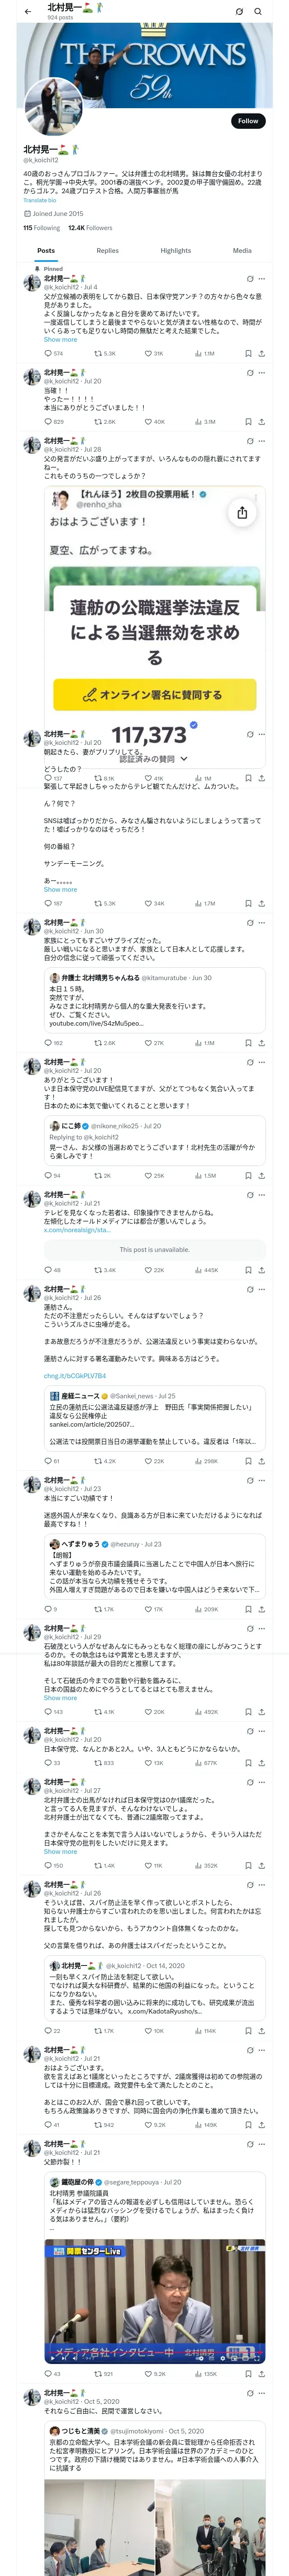
Task: Open the search icon in the header
Action: point(258,11)
